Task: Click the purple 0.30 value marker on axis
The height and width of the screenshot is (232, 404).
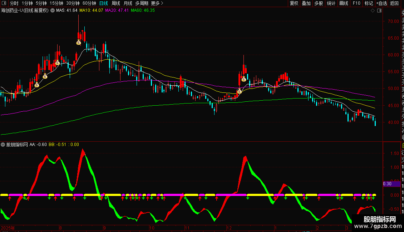Action: [x=387, y=184]
